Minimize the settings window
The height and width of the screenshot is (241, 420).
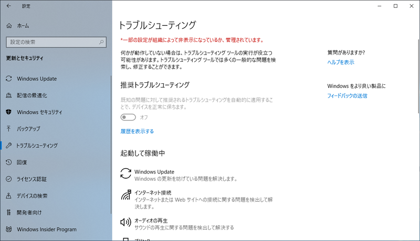point(379,6)
